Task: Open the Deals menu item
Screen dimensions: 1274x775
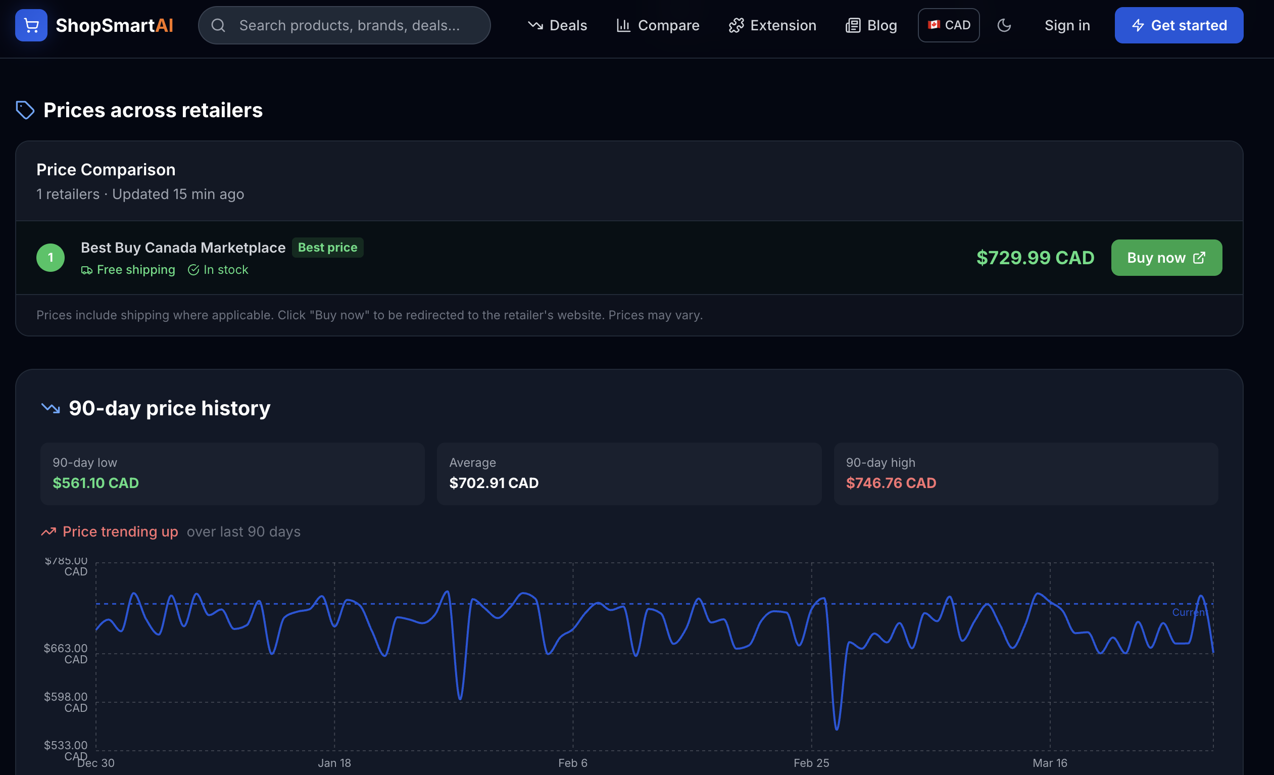Action: pos(557,25)
